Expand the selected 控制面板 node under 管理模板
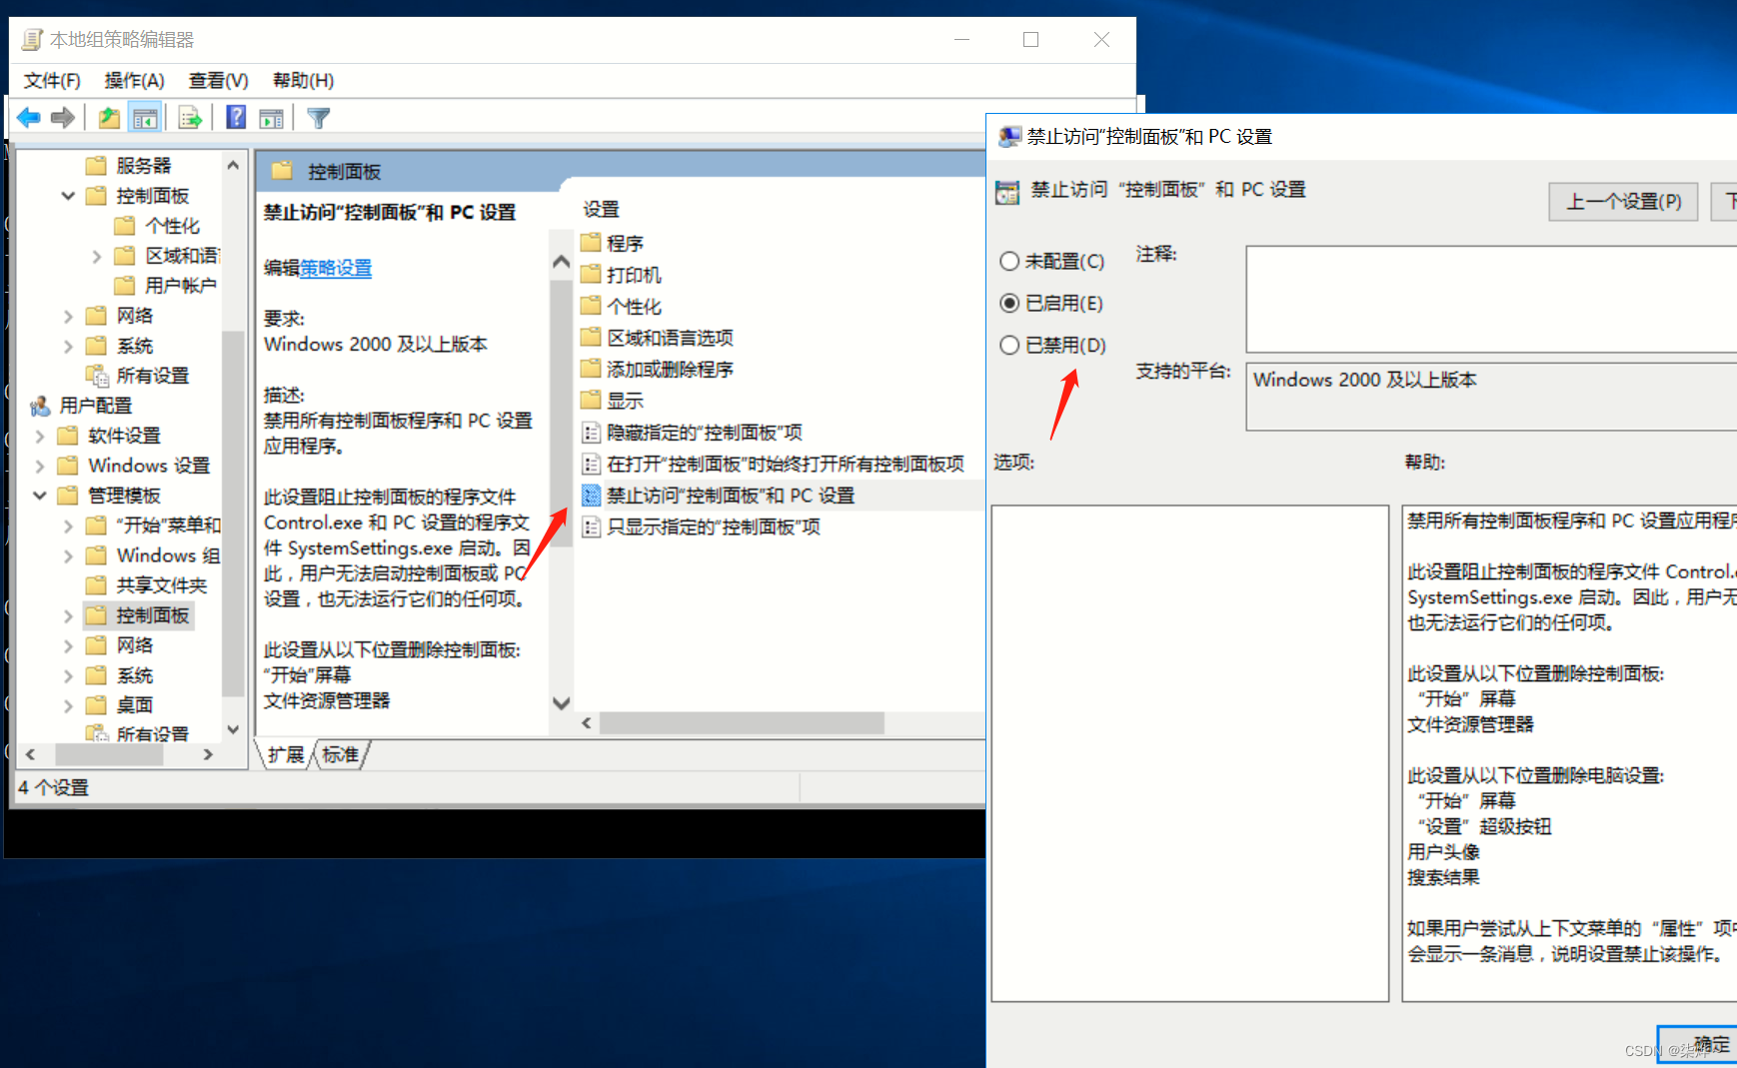The width and height of the screenshot is (1737, 1068). (68, 615)
